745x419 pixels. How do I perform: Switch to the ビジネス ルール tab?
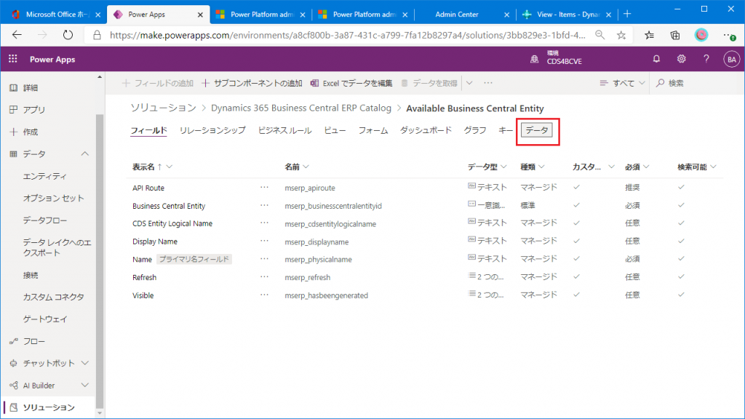[x=284, y=130]
